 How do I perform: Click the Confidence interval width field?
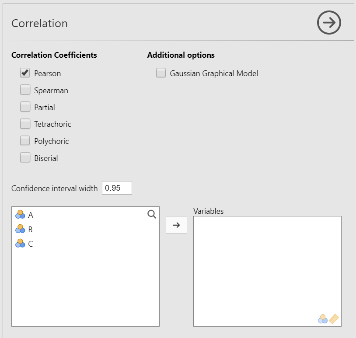(x=117, y=188)
